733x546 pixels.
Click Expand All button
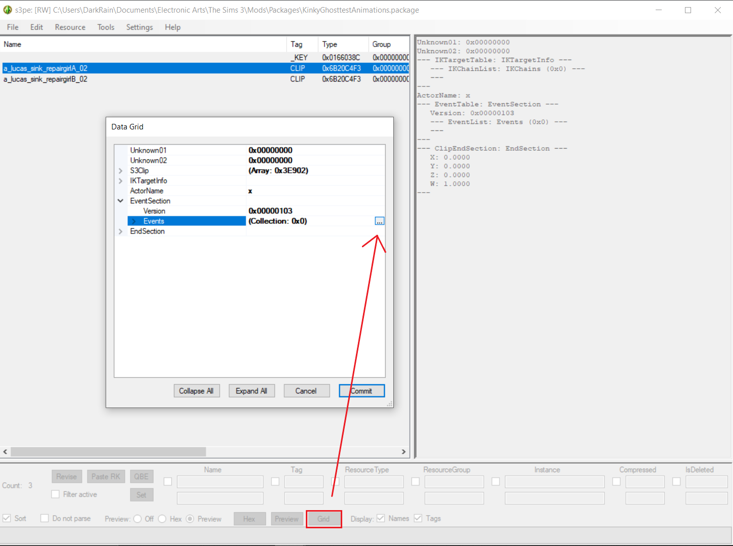[x=252, y=391]
